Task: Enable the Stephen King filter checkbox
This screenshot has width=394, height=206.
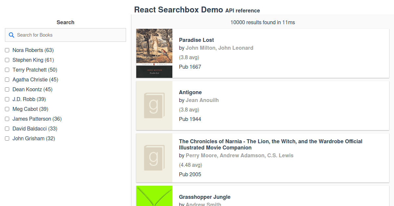Action: 7,60
